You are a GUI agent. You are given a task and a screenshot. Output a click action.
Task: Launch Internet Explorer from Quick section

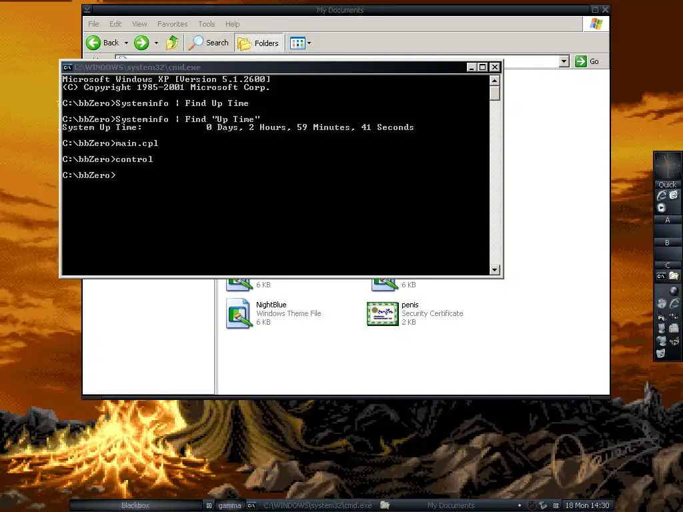662,195
